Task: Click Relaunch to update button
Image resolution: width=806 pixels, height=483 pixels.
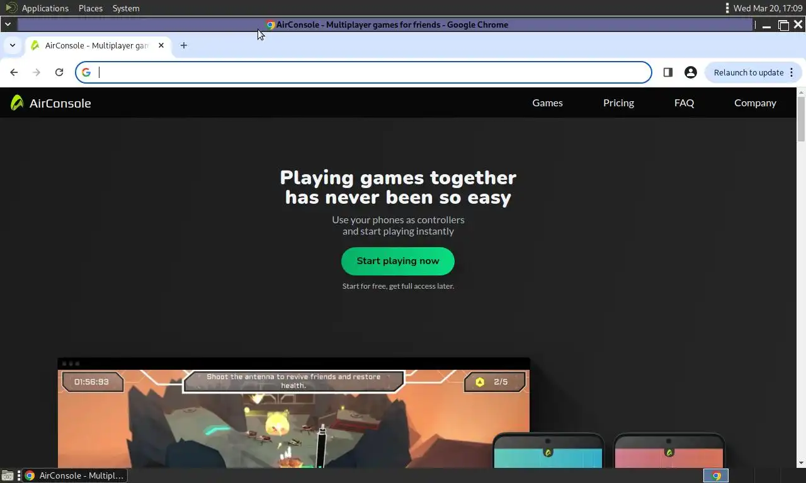Action: [x=753, y=72]
